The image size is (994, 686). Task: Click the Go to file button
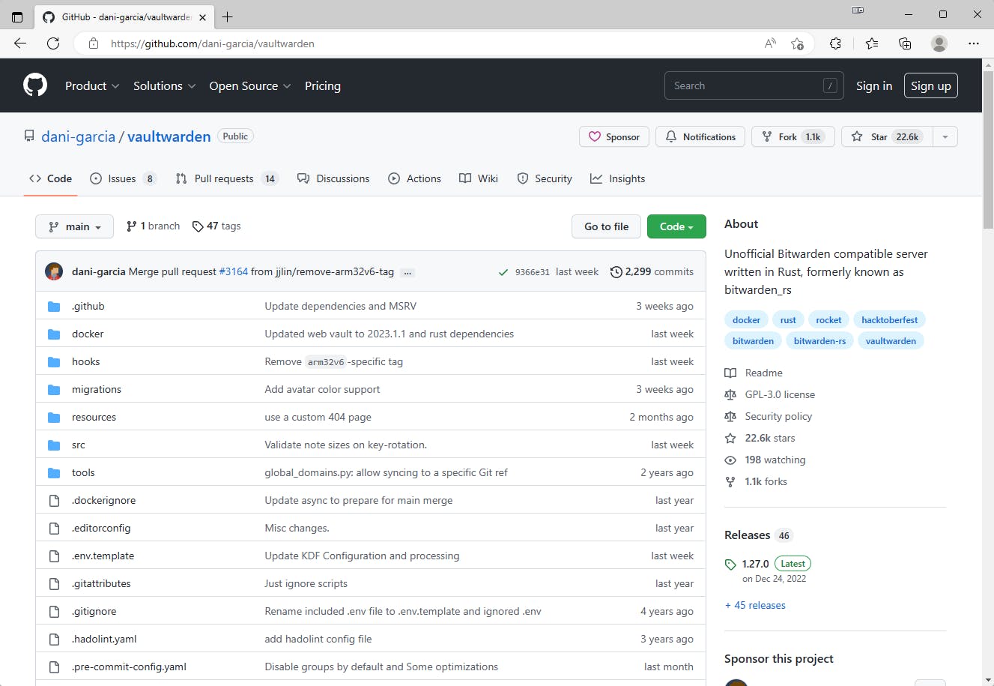point(607,226)
